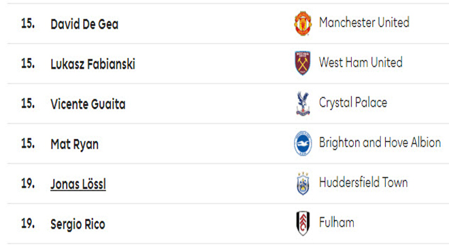The height and width of the screenshot is (245, 449).
Task: Select player name Vicente Guaita
Action: (88, 104)
